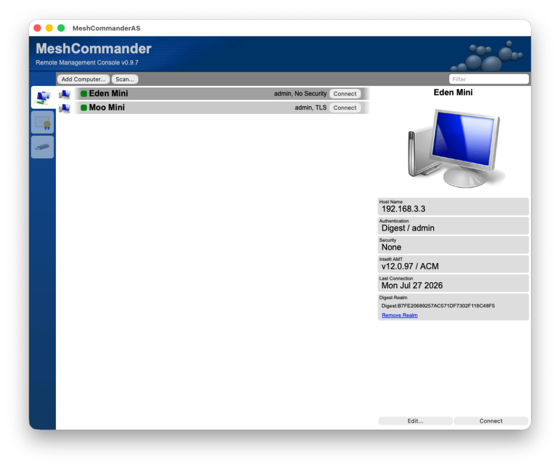The height and width of the screenshot is (468, 560).
Task: Click Connect button at bottom of details
Action: pyautogui.click(x=491, y=421)
